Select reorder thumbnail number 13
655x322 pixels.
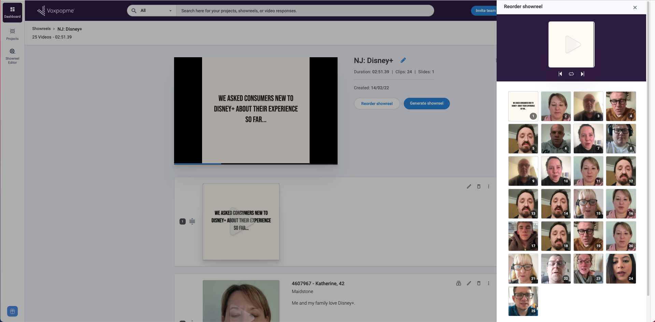[523, 203]
